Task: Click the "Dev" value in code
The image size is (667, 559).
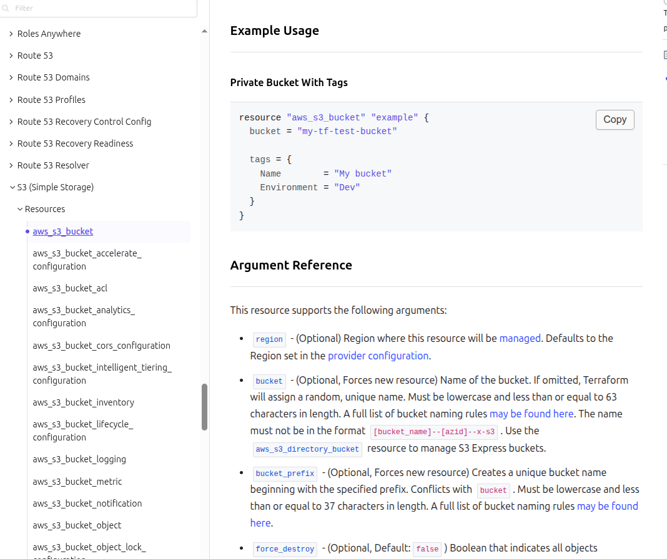Action: 347,187
